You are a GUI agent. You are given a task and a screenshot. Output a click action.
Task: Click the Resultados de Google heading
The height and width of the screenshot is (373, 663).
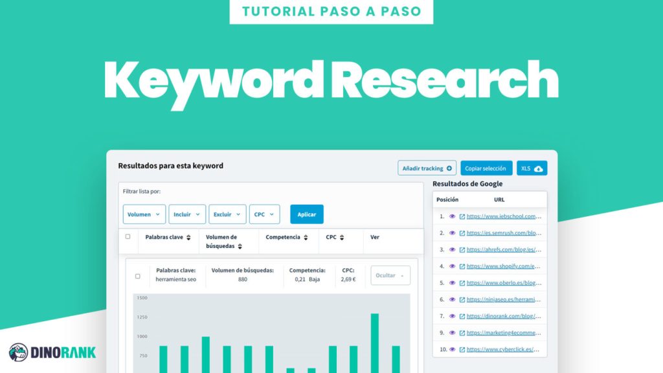coord(467,183)
